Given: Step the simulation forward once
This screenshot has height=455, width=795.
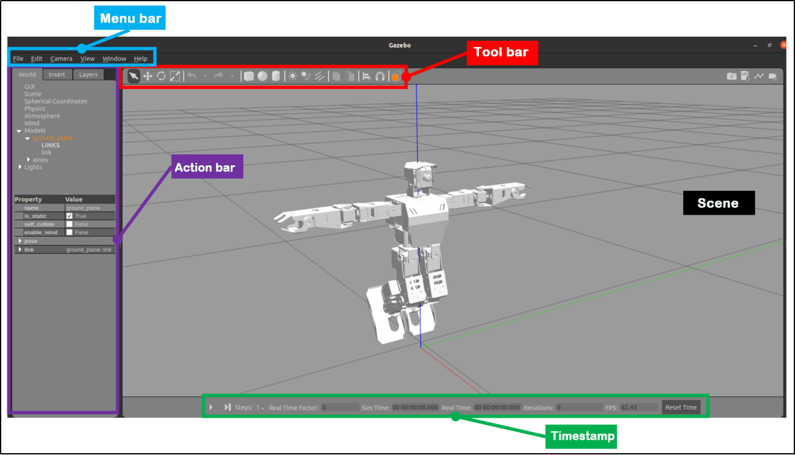Looking at the screenshot, I should 228,407.
